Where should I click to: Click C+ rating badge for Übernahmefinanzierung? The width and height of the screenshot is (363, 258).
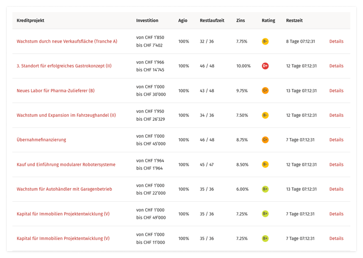tap(265, 140)
